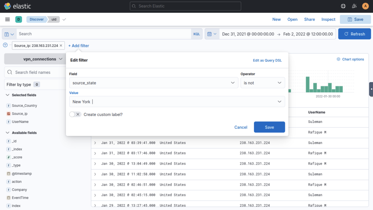Click start date Dec 31, 2021
The image size is (373, 210).
pyautogui.click(x=248, y=34)
